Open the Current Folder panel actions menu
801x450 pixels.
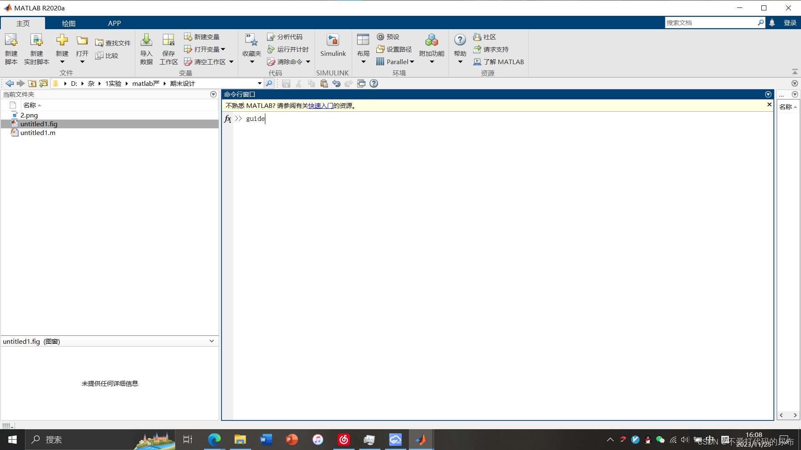213,95
